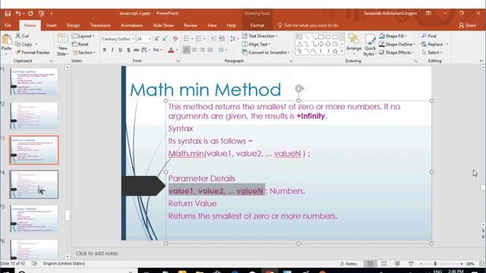Select the rectangle shape in Shapes gallery
Image resolution: width=486 pixels, height=273 pixels.
point(321,37)
